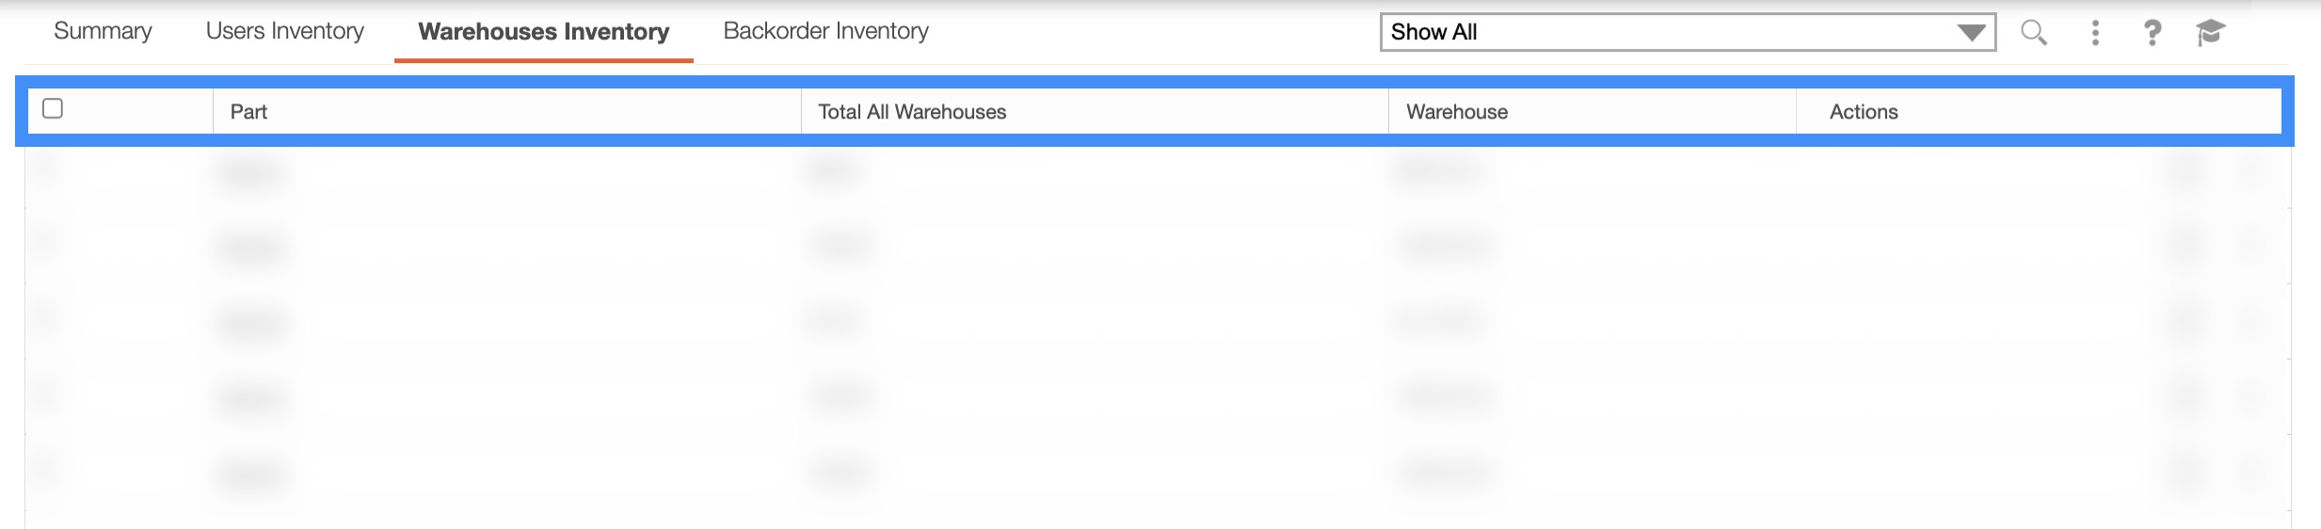2321x529 pixels.
Task: Select the Warehouses Inventory tab
Action: (x=543, y=32)
